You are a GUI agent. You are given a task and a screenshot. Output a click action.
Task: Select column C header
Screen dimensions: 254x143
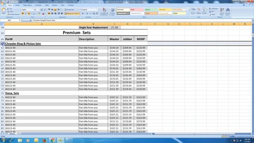tap(114, 24)
